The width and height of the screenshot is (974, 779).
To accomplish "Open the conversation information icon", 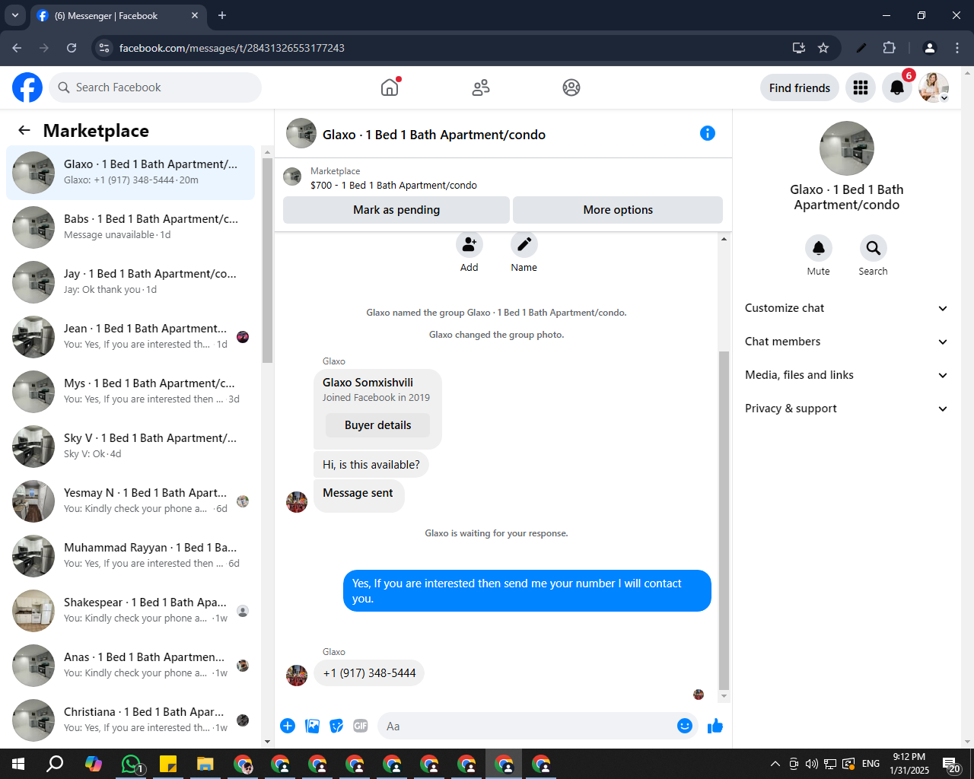I will [708, 133].
